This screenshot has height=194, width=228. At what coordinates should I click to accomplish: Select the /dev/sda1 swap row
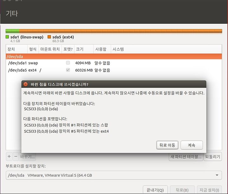[x=114, y=63]
